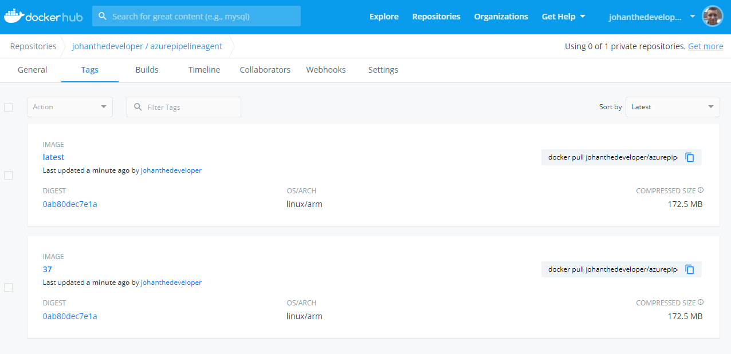The width and height of the screenshot is (731, 354).
Task: Open the Collaborators tab
Action: coord(265,70)
